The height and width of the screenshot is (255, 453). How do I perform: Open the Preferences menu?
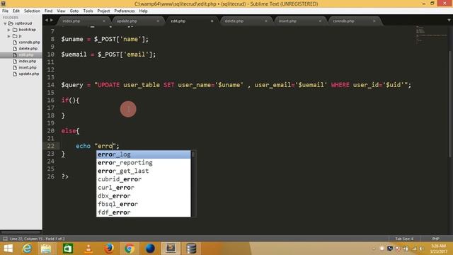(125, 11)
